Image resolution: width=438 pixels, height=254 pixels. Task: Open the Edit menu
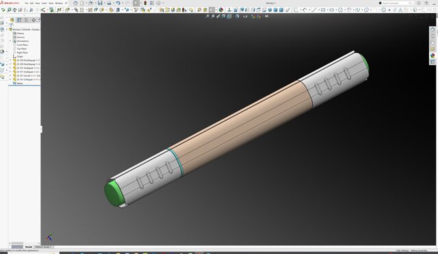tap(32, 3)
